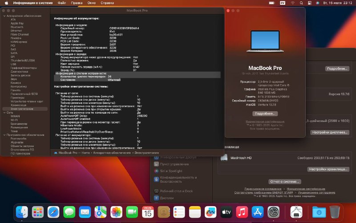356x223 pixels.
Task: Select NVMExpress in the sidebar
Action: click(19, 42)
